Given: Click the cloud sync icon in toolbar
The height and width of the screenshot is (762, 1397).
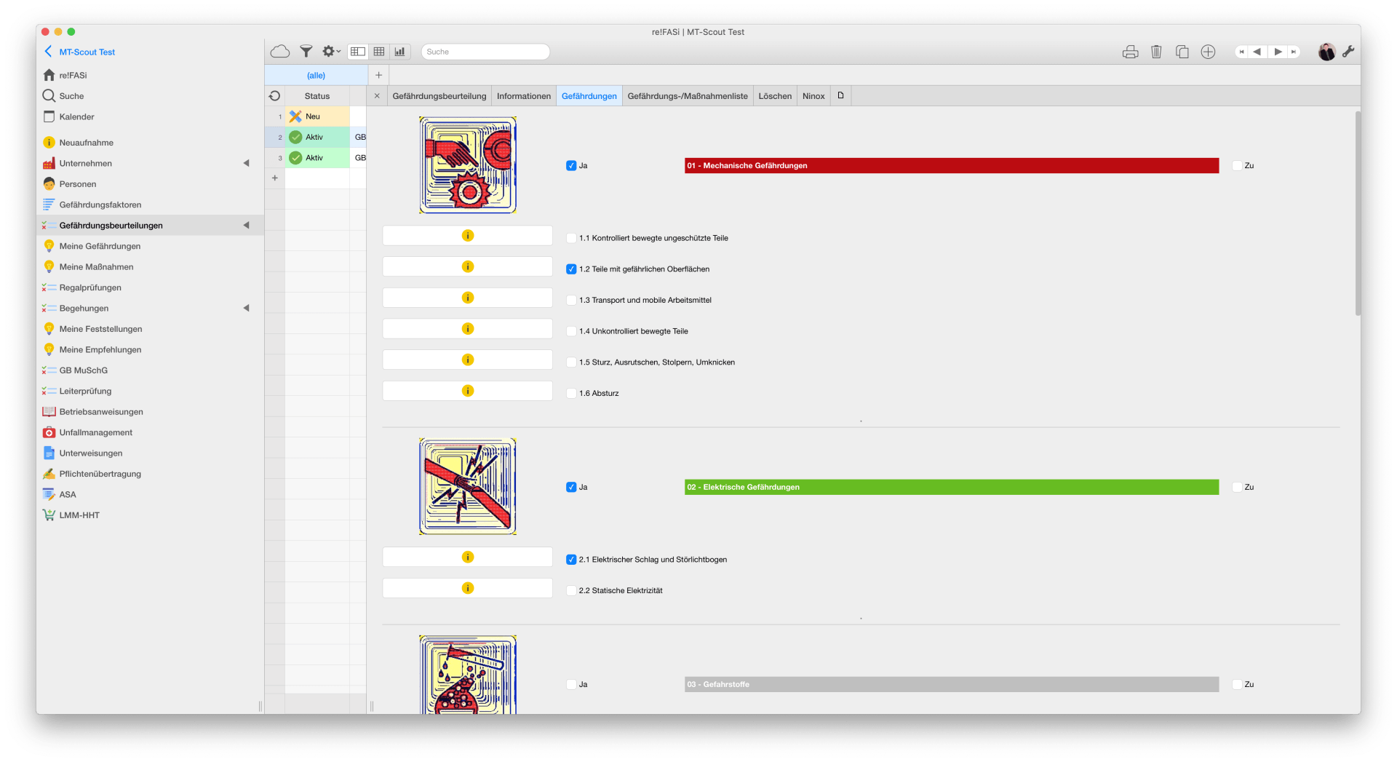Looking at the screenshot, I should [x=280, y=52].
